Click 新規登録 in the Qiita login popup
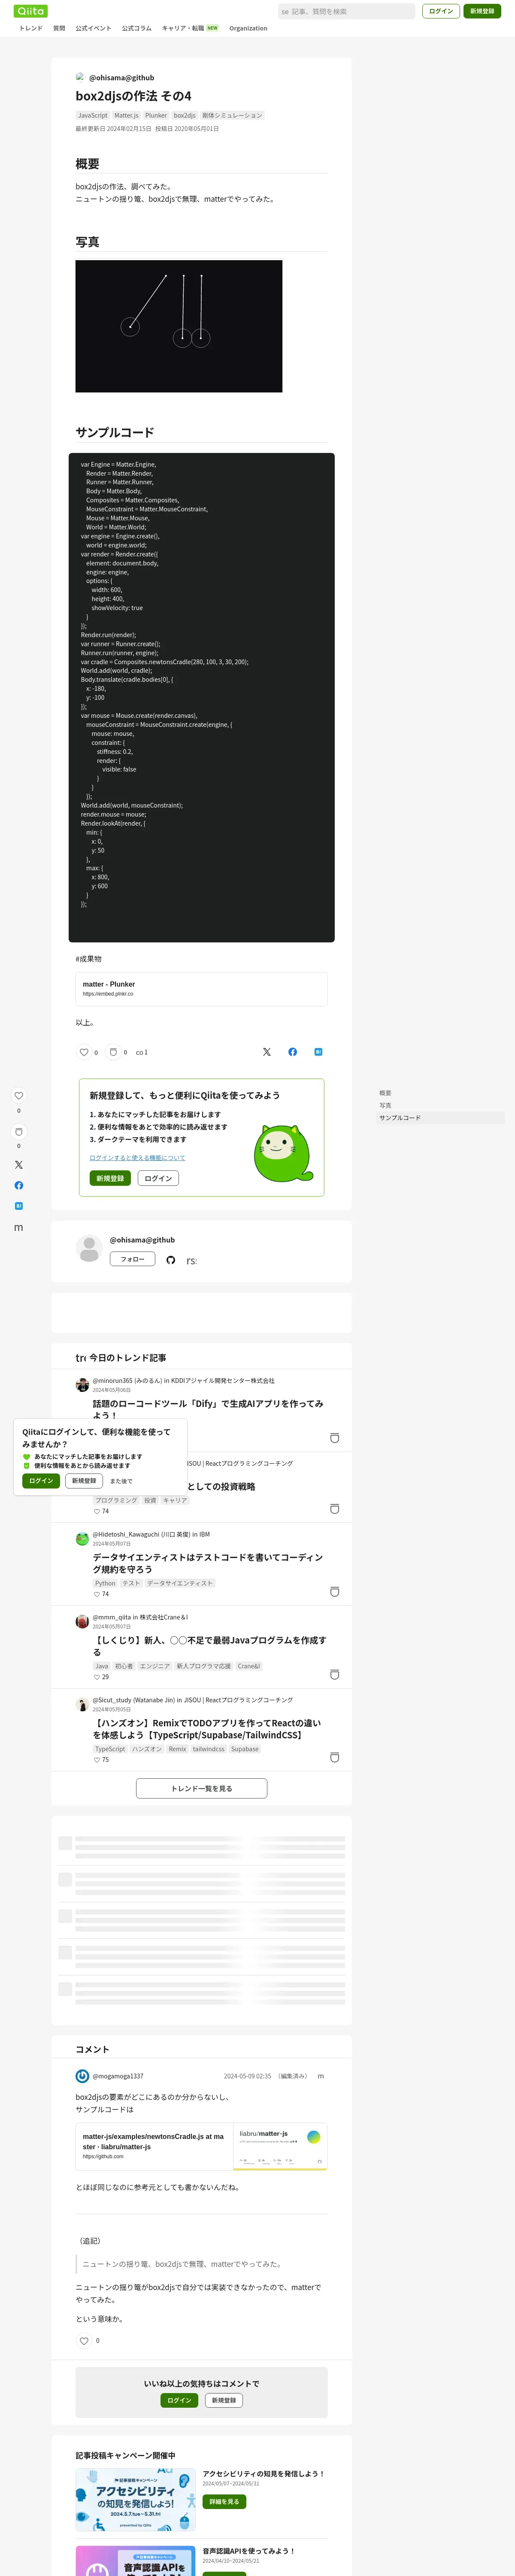 coord(84,1481)
